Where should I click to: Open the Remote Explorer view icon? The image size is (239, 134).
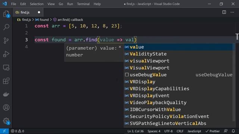point(6,67)
